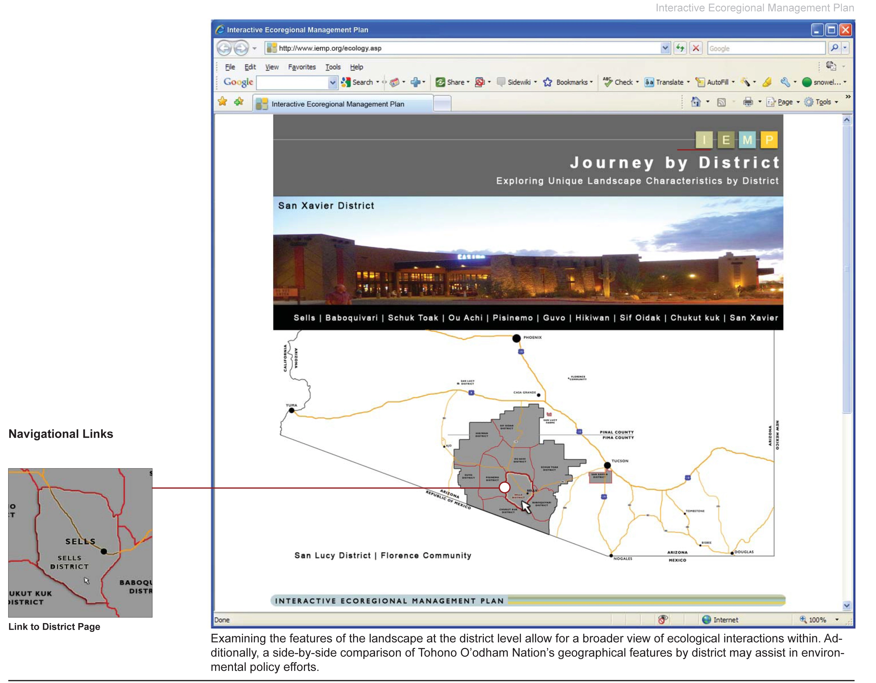
Task: Click the Favorites star icon
Action: 222,102
